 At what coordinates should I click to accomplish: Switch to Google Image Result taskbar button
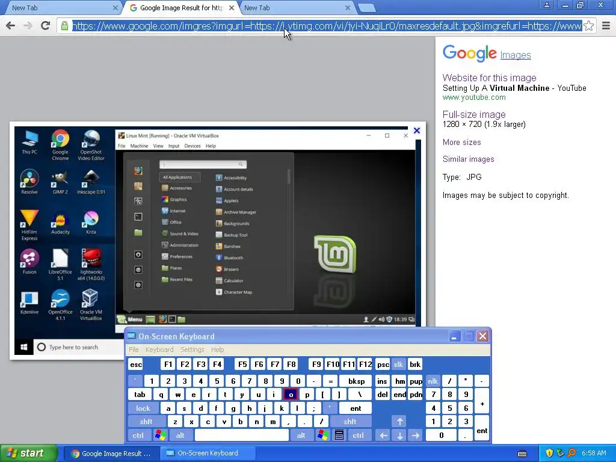click(x=111, y=454)
